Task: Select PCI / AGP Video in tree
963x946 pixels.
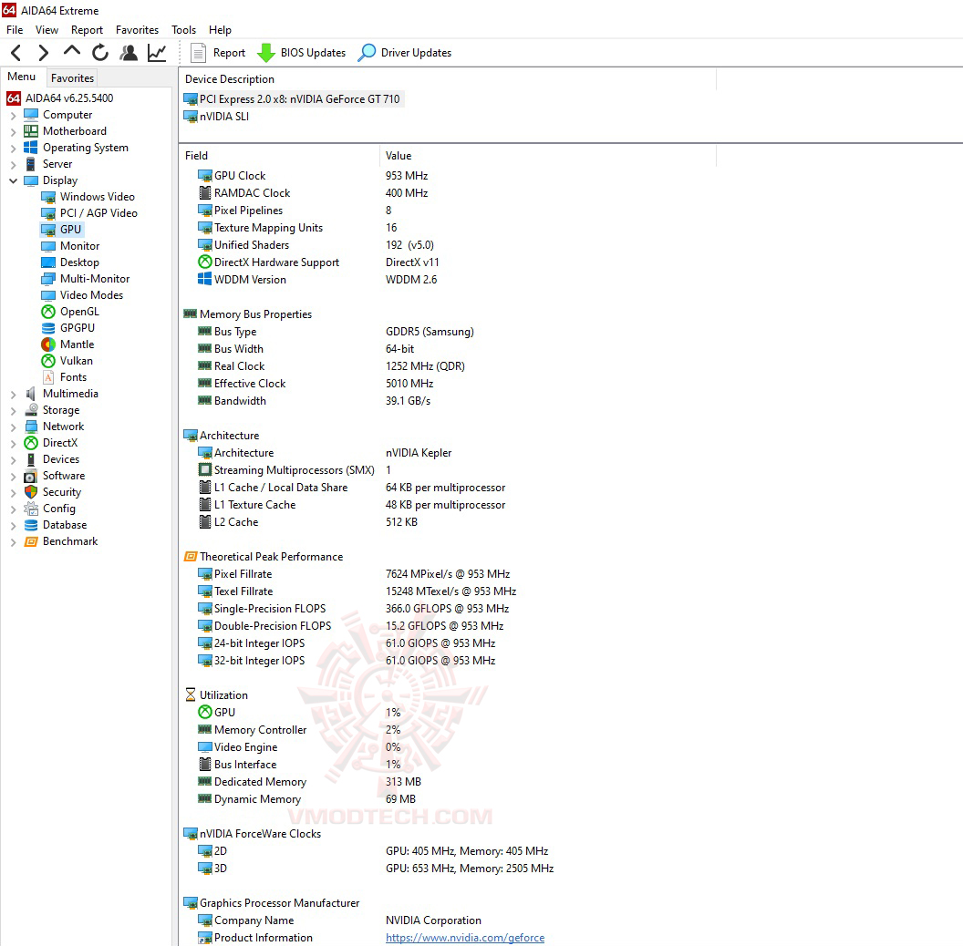Action: coord(89,213)
